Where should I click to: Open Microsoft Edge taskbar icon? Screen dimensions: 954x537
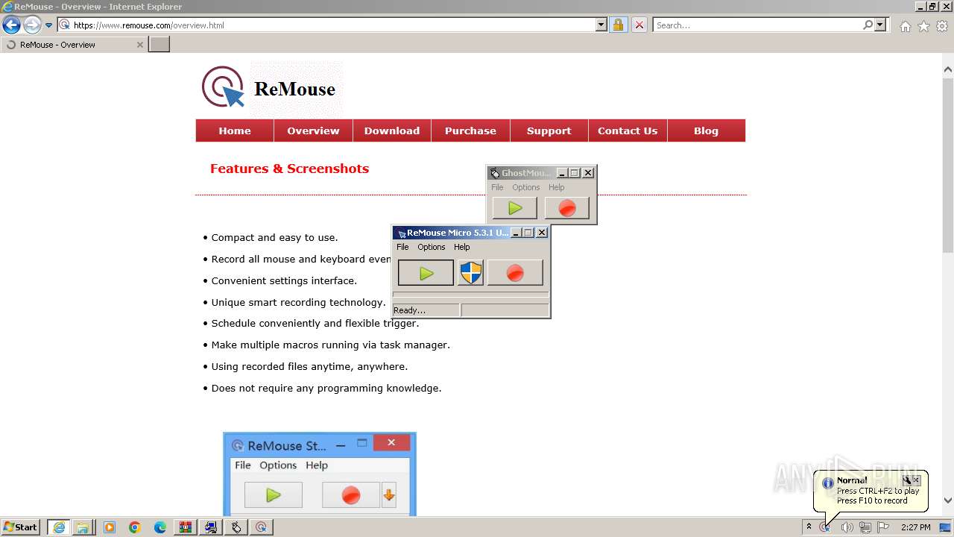[160, 527]
